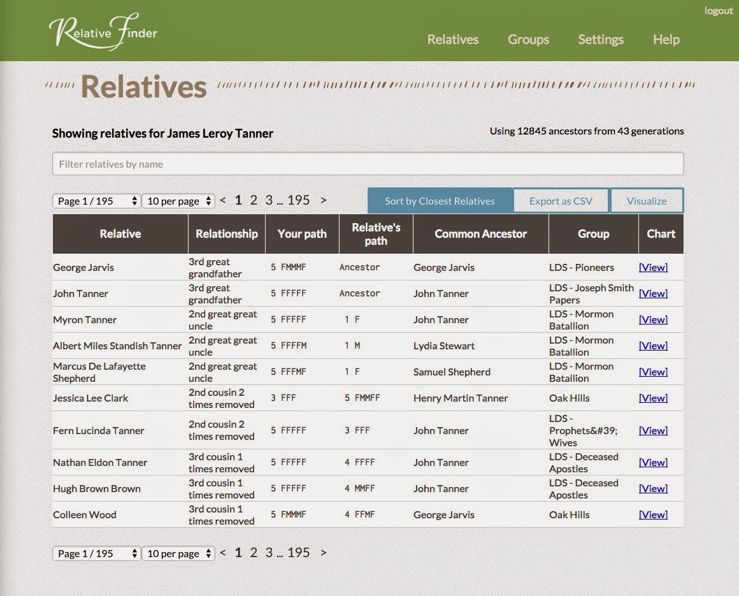Open the bottom page-size selector
The image size is (739, 596).
[178, 553]
